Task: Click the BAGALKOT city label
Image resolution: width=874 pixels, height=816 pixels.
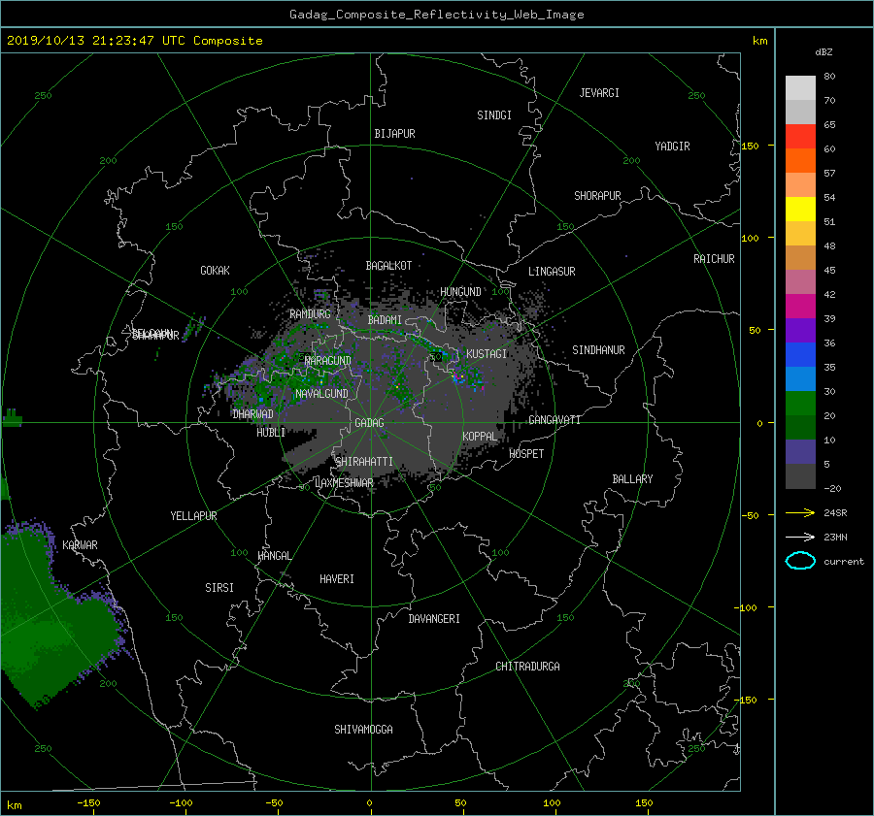Action: [388, 266]
